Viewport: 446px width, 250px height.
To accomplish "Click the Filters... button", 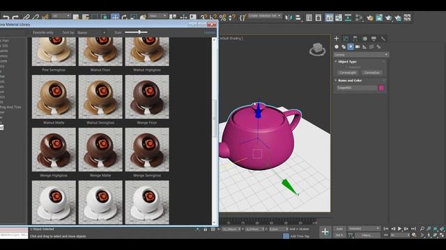I will (367, 235).
